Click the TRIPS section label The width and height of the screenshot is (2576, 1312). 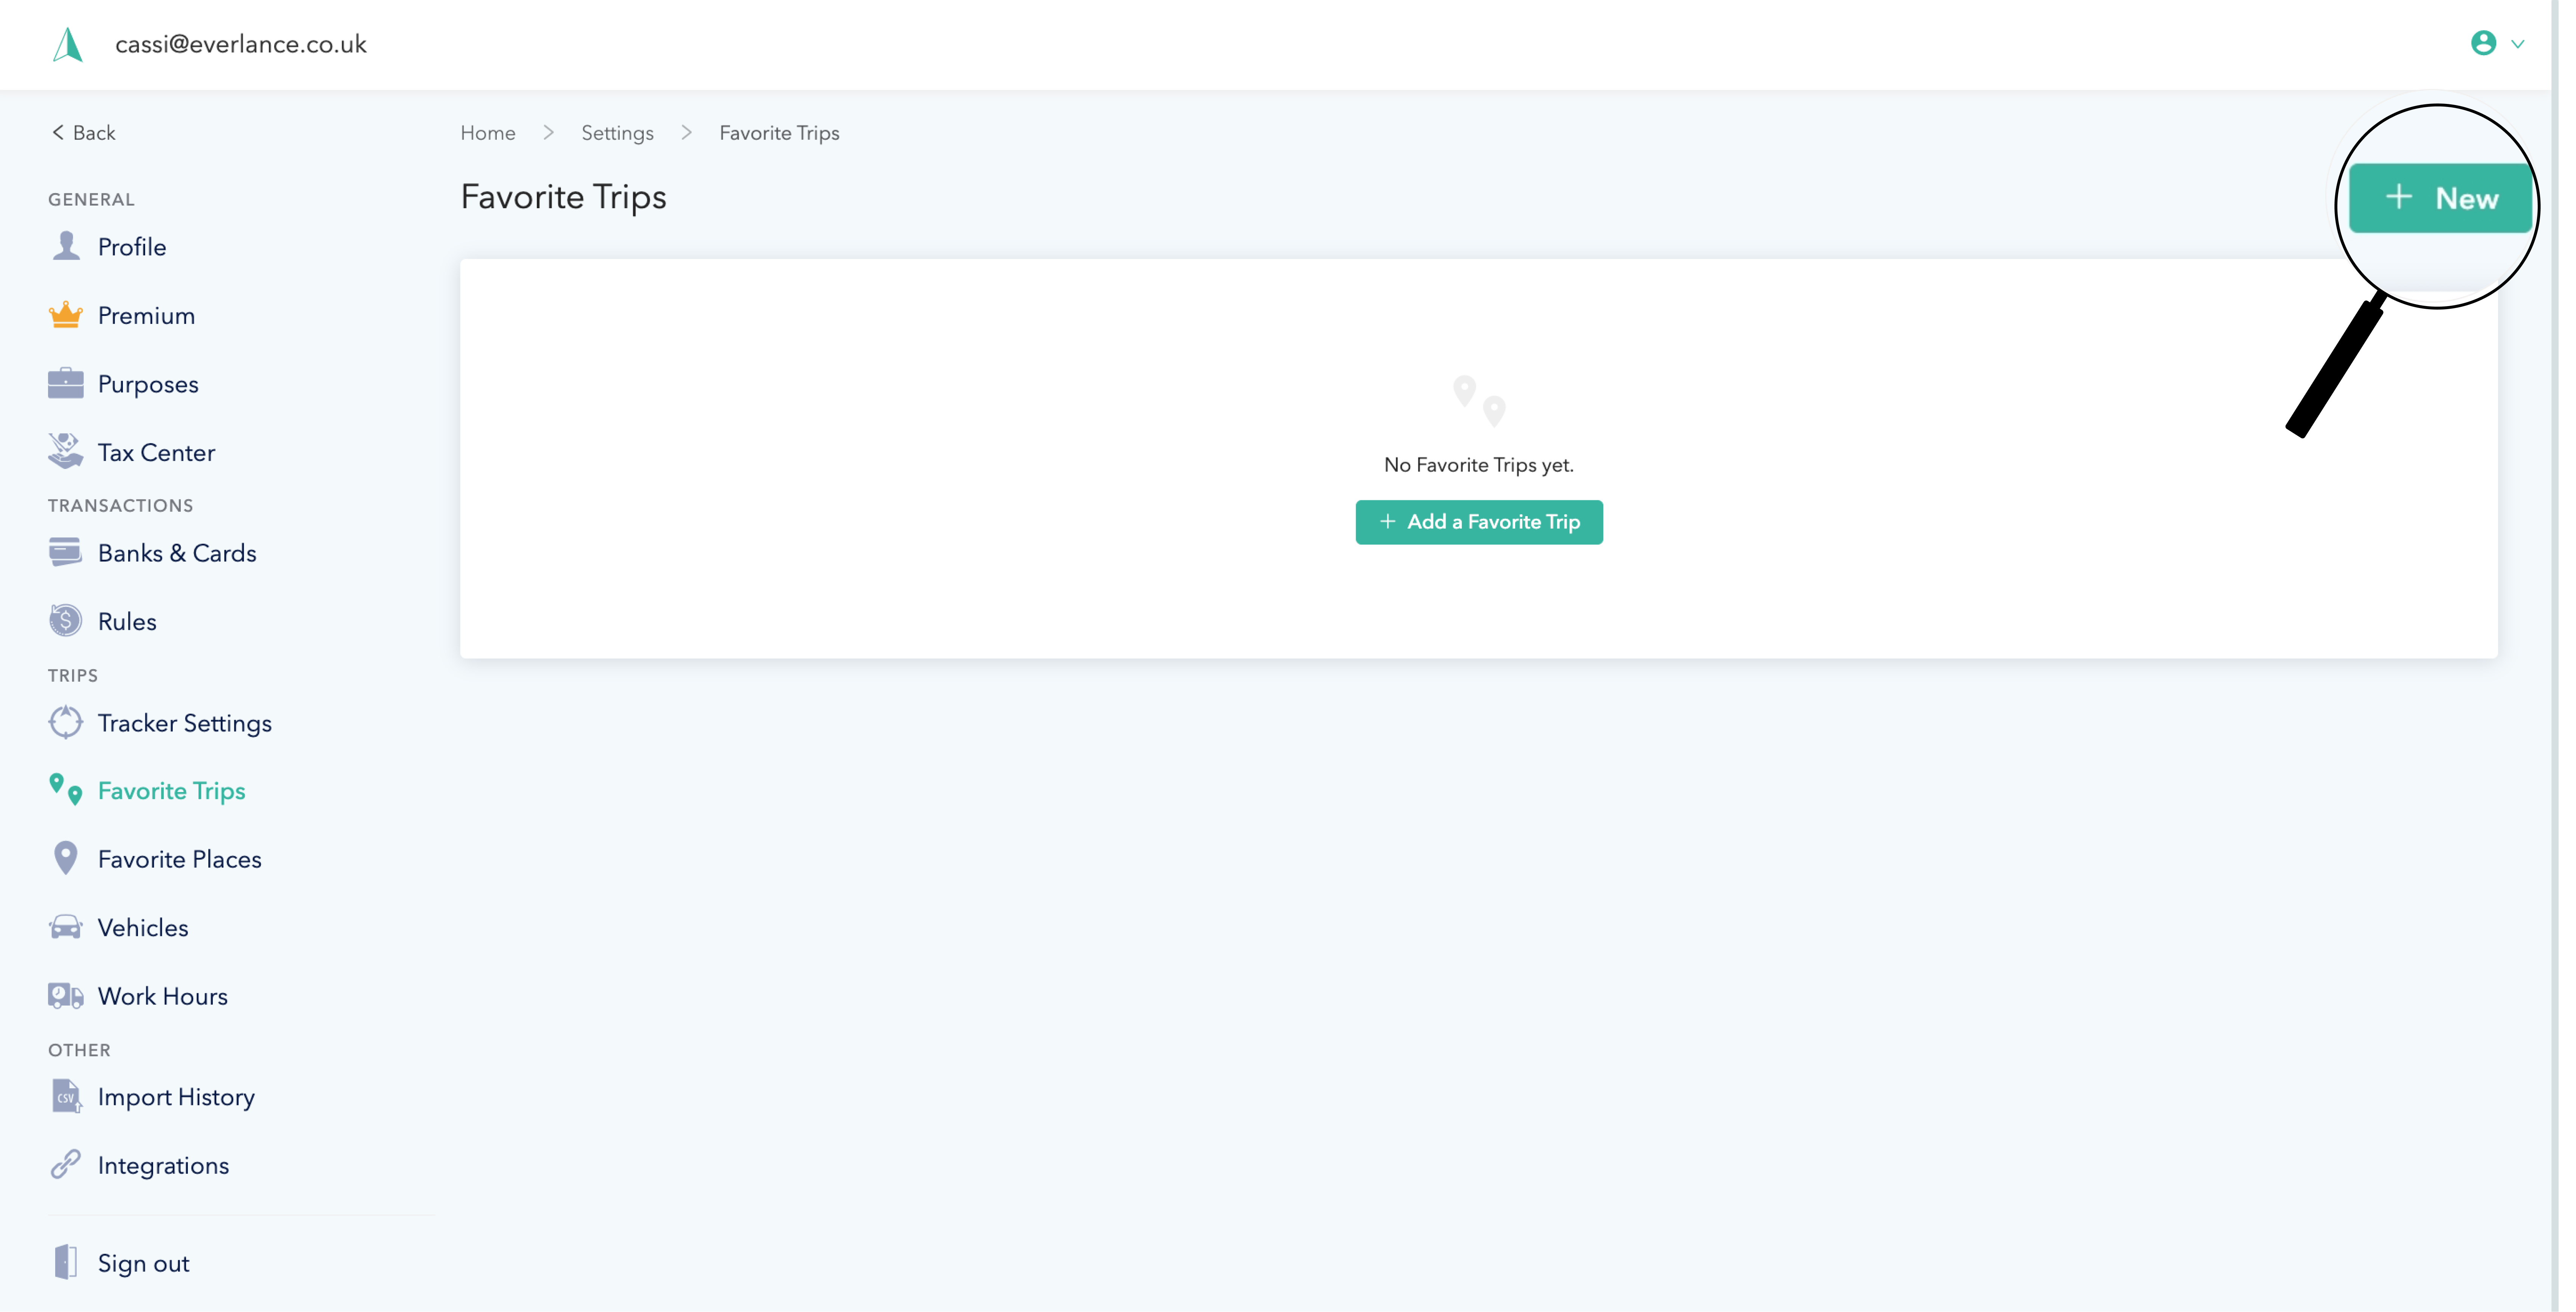73,676
